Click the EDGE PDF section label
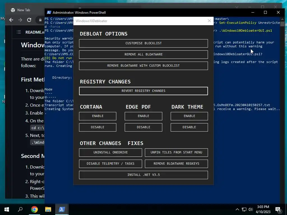Image resolution: width=287 pixels, height=215 pixels. click(138, 107)
